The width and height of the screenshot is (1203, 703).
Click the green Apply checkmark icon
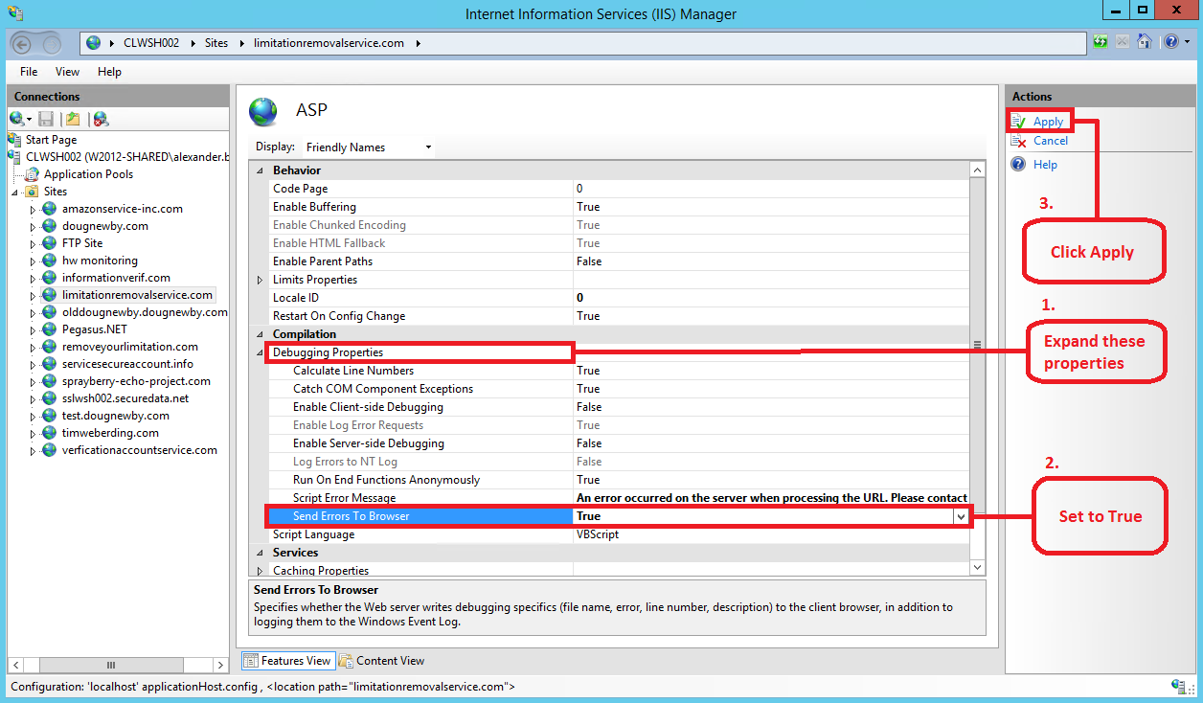tap(1019, 121)
